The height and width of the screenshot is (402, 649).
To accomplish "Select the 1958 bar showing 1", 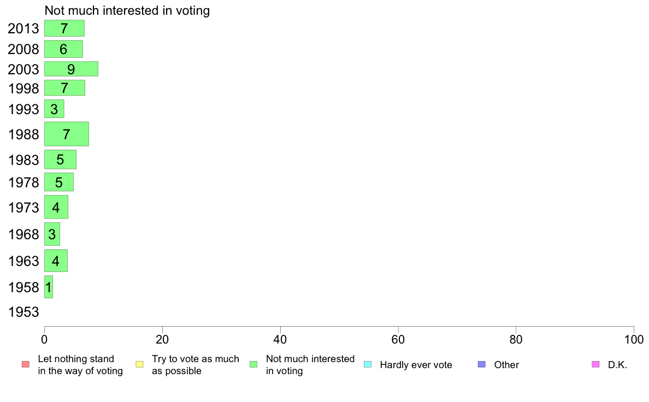I will (x=49, y=287).
